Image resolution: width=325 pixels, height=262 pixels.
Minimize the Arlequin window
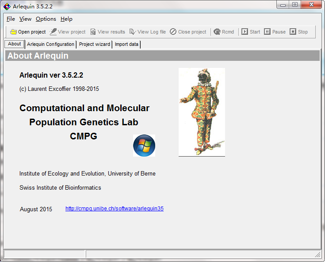pos(283,5)
